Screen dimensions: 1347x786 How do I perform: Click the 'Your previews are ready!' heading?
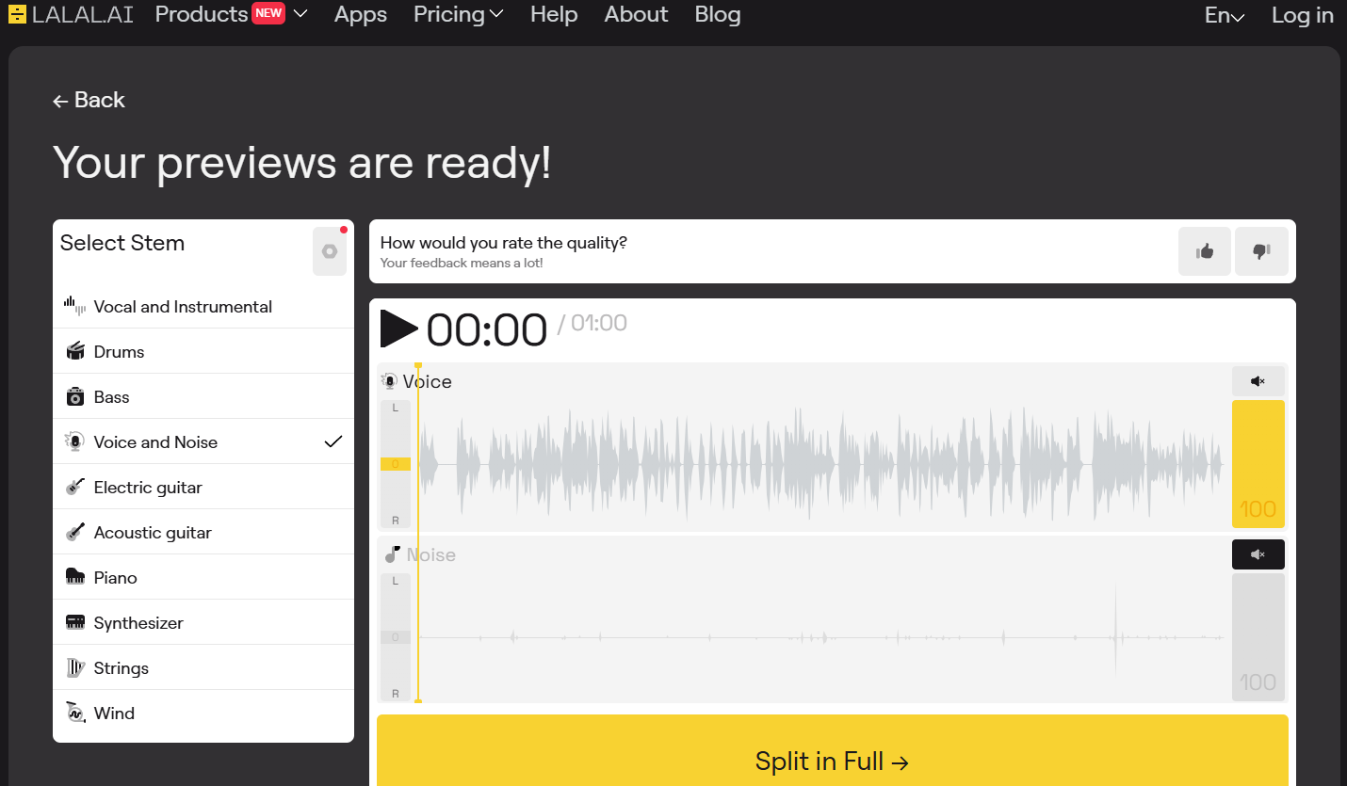pos(302,162)
